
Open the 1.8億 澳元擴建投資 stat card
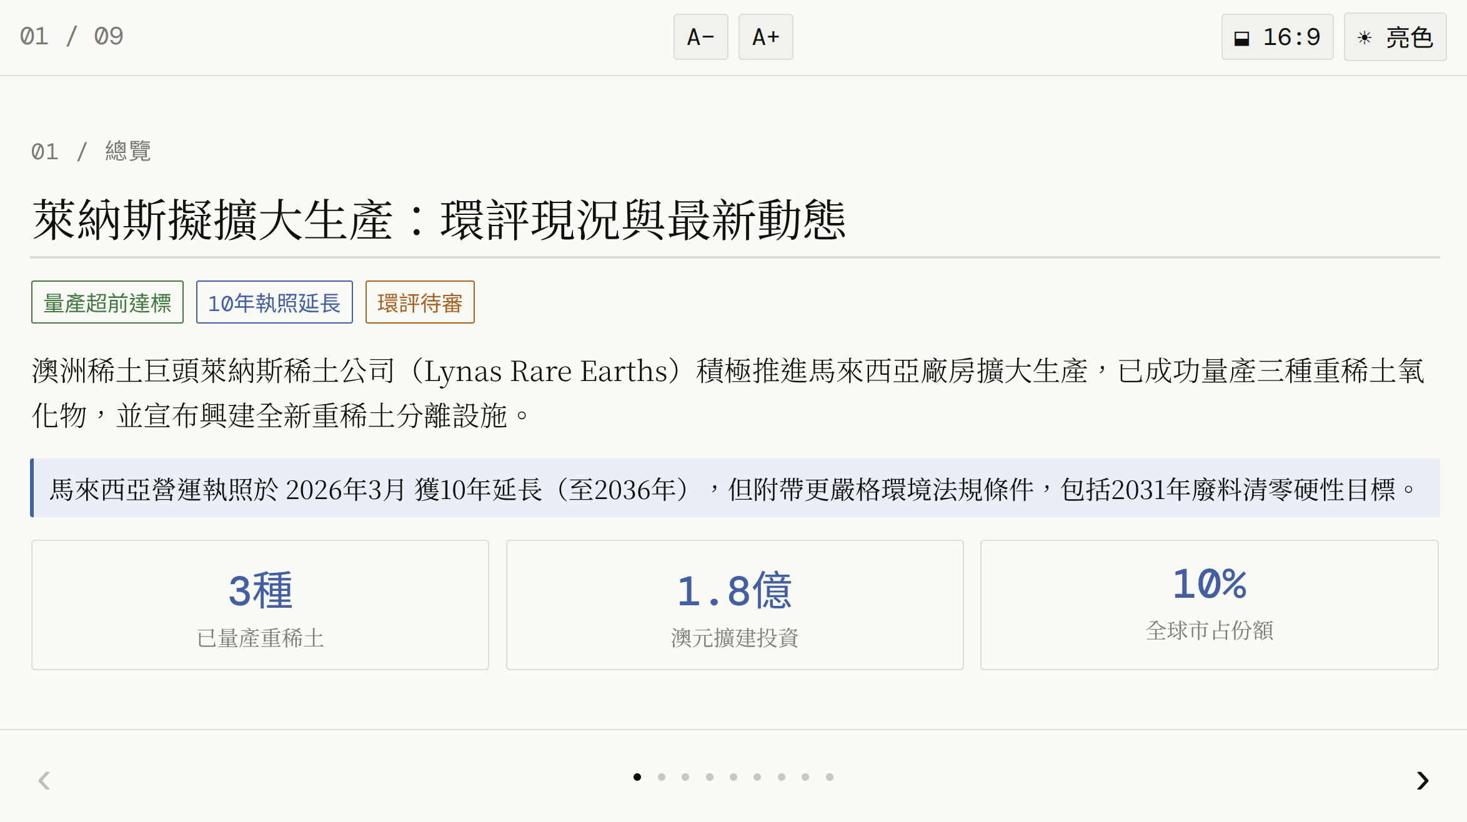tap(735, 605)
